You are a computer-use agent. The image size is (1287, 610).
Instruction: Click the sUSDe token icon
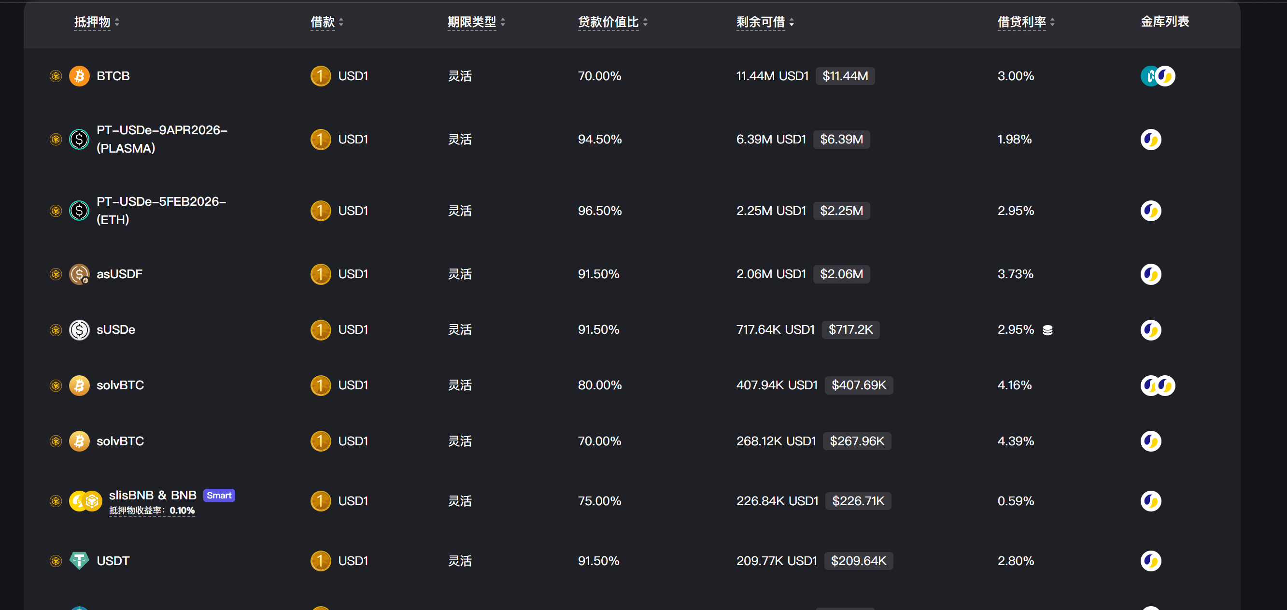[79, 330]
